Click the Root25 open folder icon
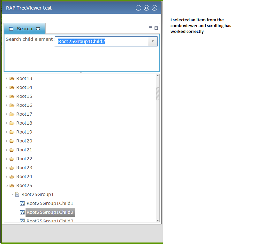 (x=12, y=185)
